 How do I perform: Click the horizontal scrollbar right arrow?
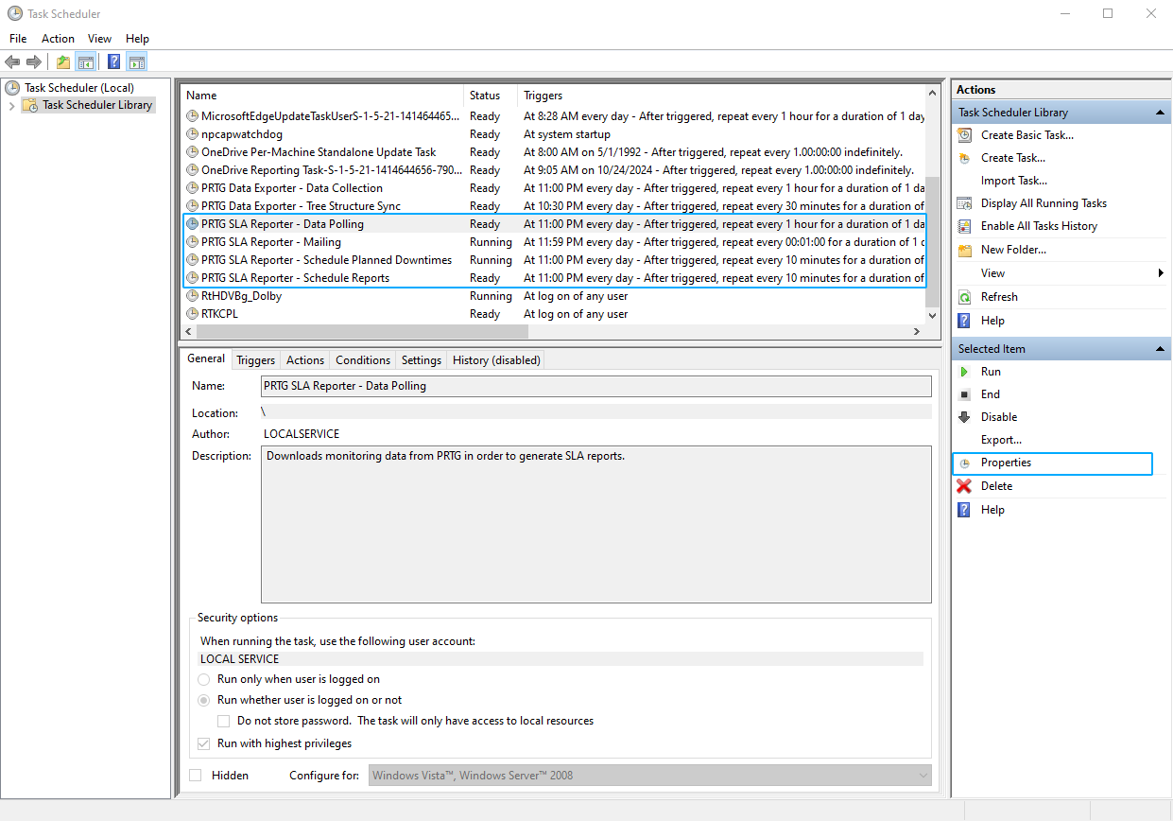tap(917, 332)
